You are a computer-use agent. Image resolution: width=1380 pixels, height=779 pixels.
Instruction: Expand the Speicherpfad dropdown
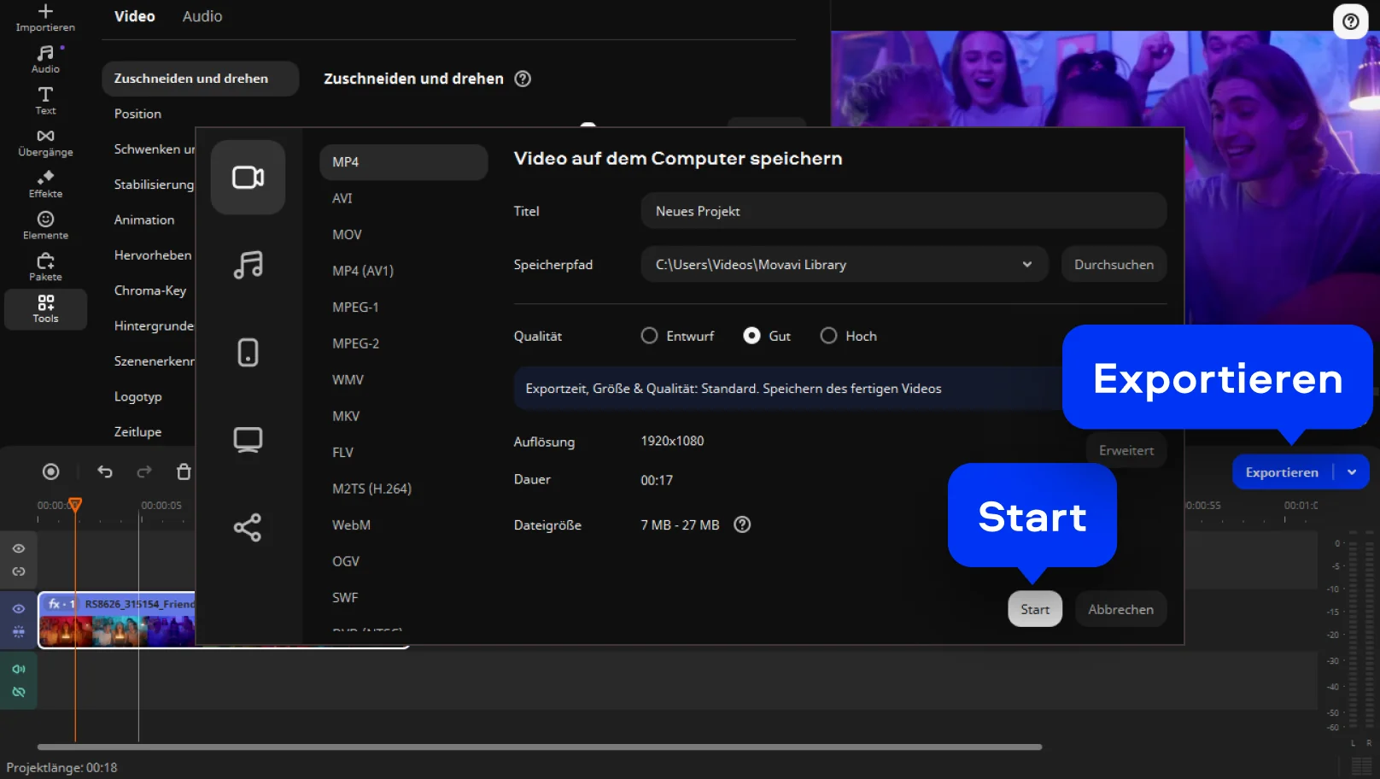pos(1026,265)
